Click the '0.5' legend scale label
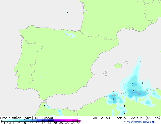 click(x=9, y=123)
